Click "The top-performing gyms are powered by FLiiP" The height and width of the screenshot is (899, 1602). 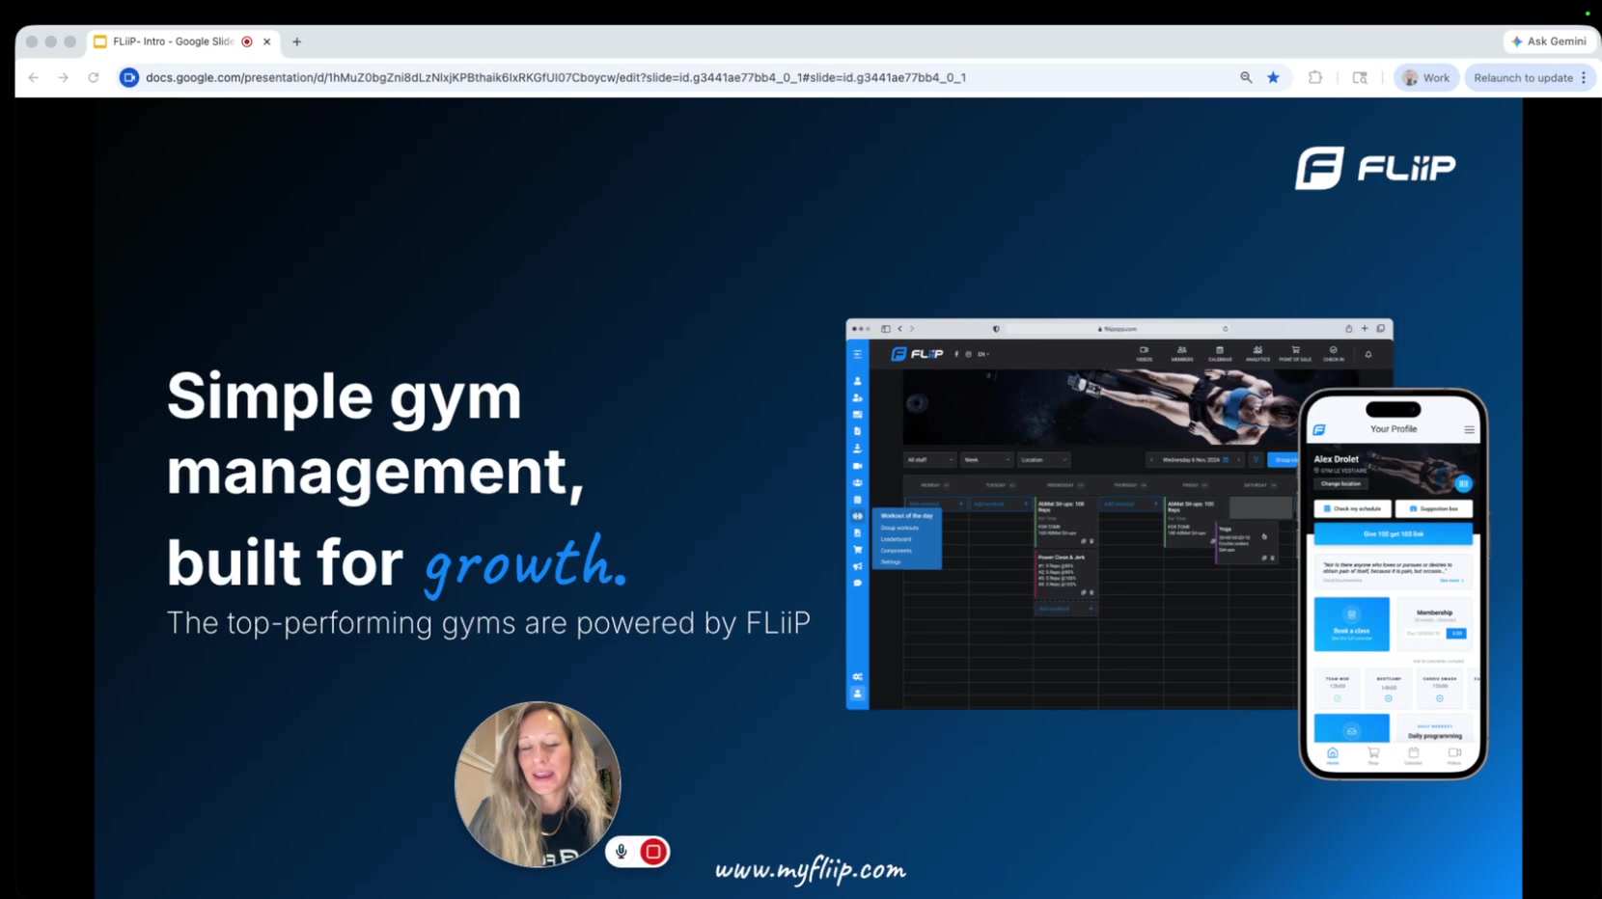[488, 623]
